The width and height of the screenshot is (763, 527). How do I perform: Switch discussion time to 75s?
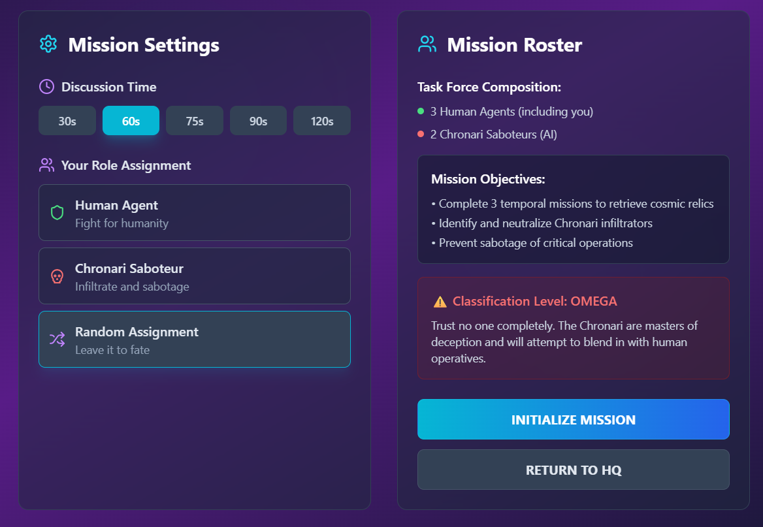pos(195,121)
